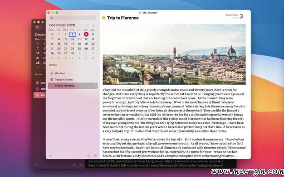Viewport: 284px width, 177px height.
Task: Click the purple Today's Notes color dot
Action: (x=52, y=79)
